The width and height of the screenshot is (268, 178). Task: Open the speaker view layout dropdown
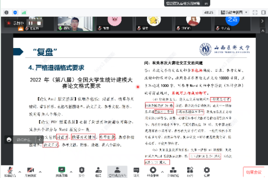click(234, 12)
